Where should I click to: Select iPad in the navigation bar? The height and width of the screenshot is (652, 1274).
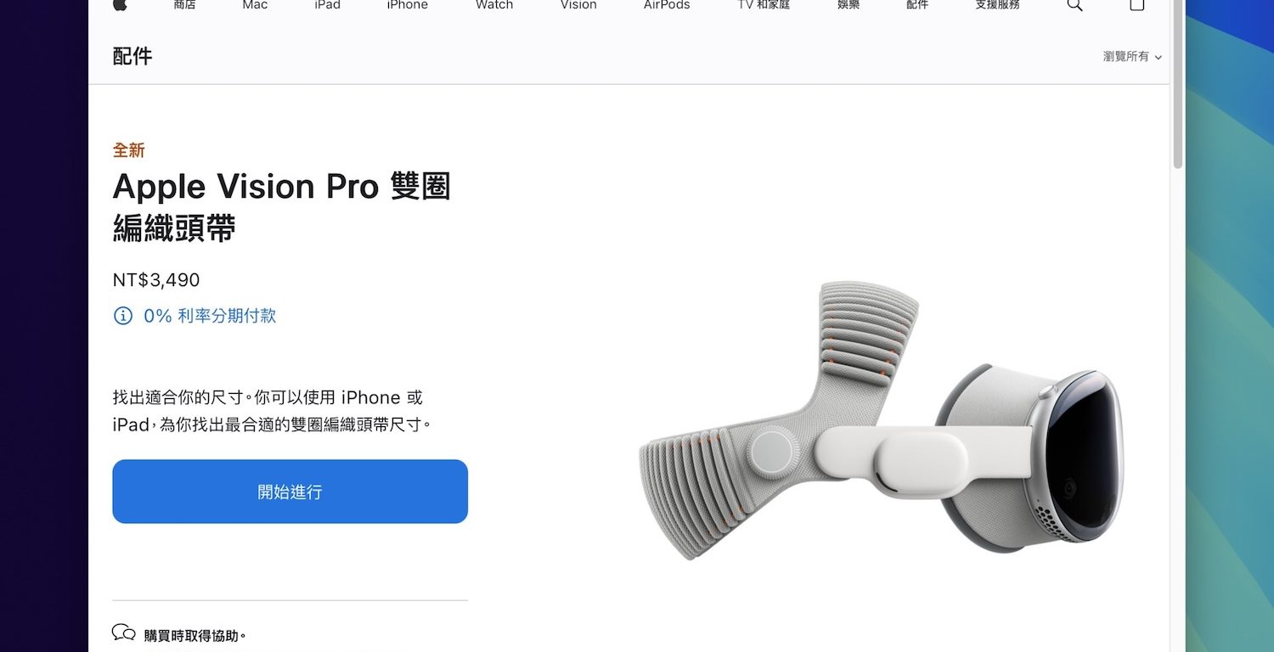327,4
